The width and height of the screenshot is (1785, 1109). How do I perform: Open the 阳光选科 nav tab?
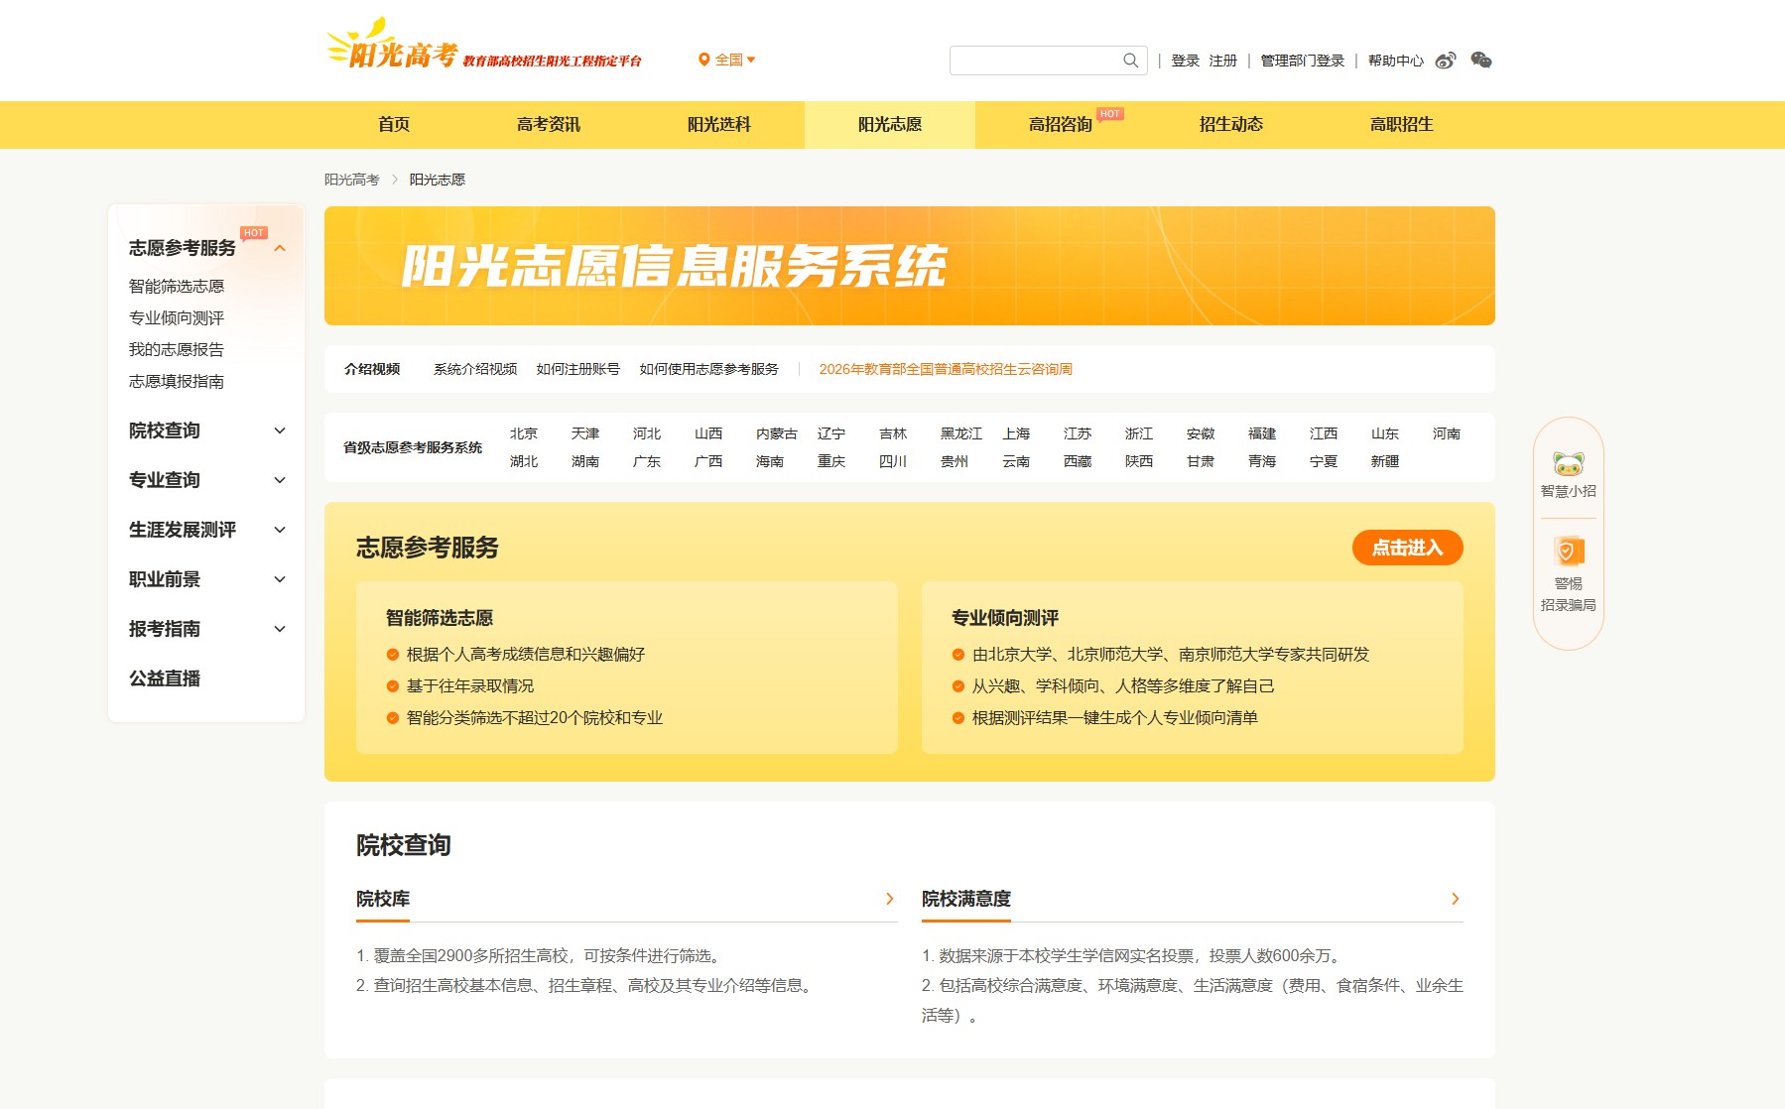coord(719,125)
